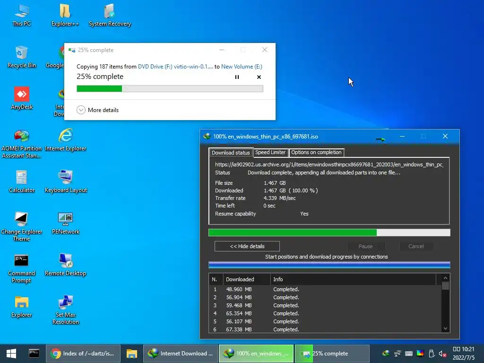
Task: Open the taskbar Command Prompt icon
Action: pos(34,354)
